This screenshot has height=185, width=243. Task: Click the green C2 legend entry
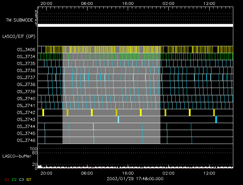click(x=14, y=179)
